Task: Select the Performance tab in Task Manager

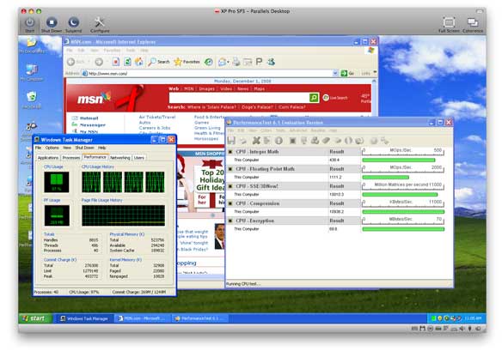Action: click(x=95, y=157)
